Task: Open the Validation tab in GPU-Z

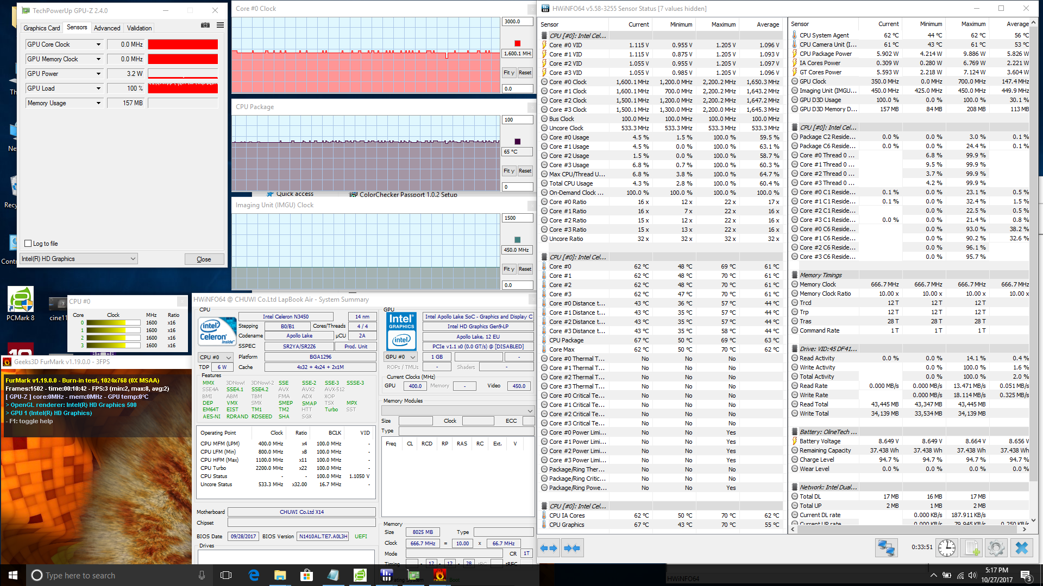Action: (140, 28)
